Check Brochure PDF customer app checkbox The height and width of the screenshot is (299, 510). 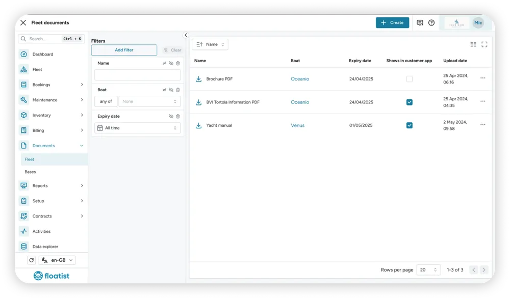[410, 79]
